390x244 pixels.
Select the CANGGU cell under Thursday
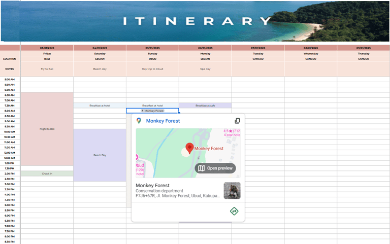[x=364, y=59]
